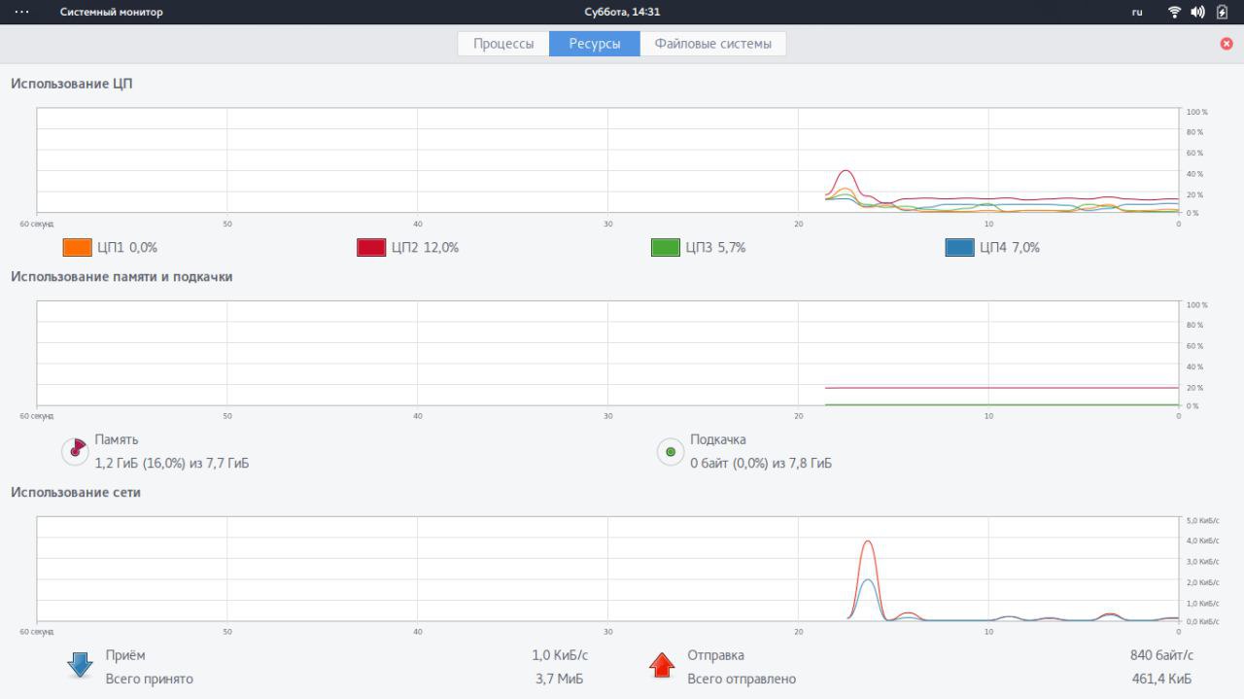Change the blue ЦП4 color swatch

(959, 248)
